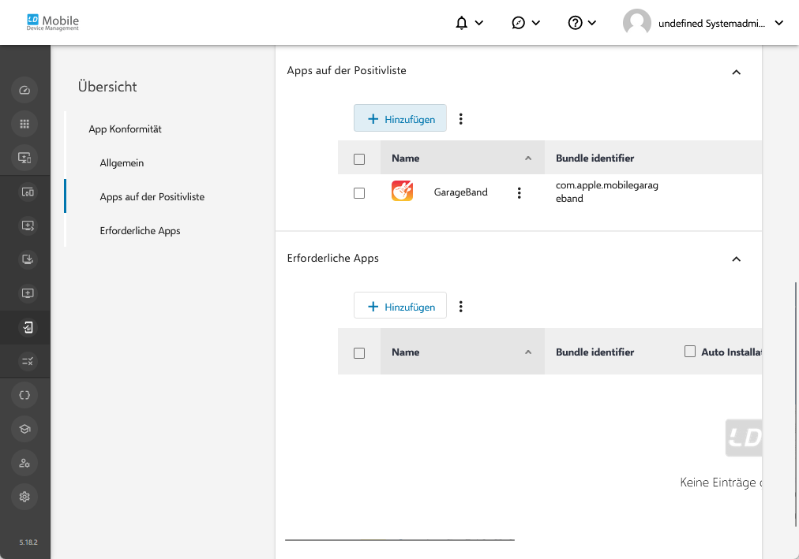The image size is (799, 559).
Task: Click the monitor with devices sidebar icon
Action: (24, 158)
